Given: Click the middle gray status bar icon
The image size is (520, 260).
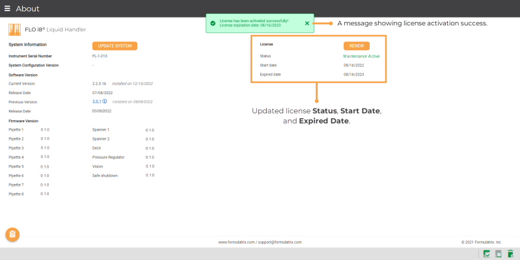Looking at the screenshot, I should click(x=499, y=253).
